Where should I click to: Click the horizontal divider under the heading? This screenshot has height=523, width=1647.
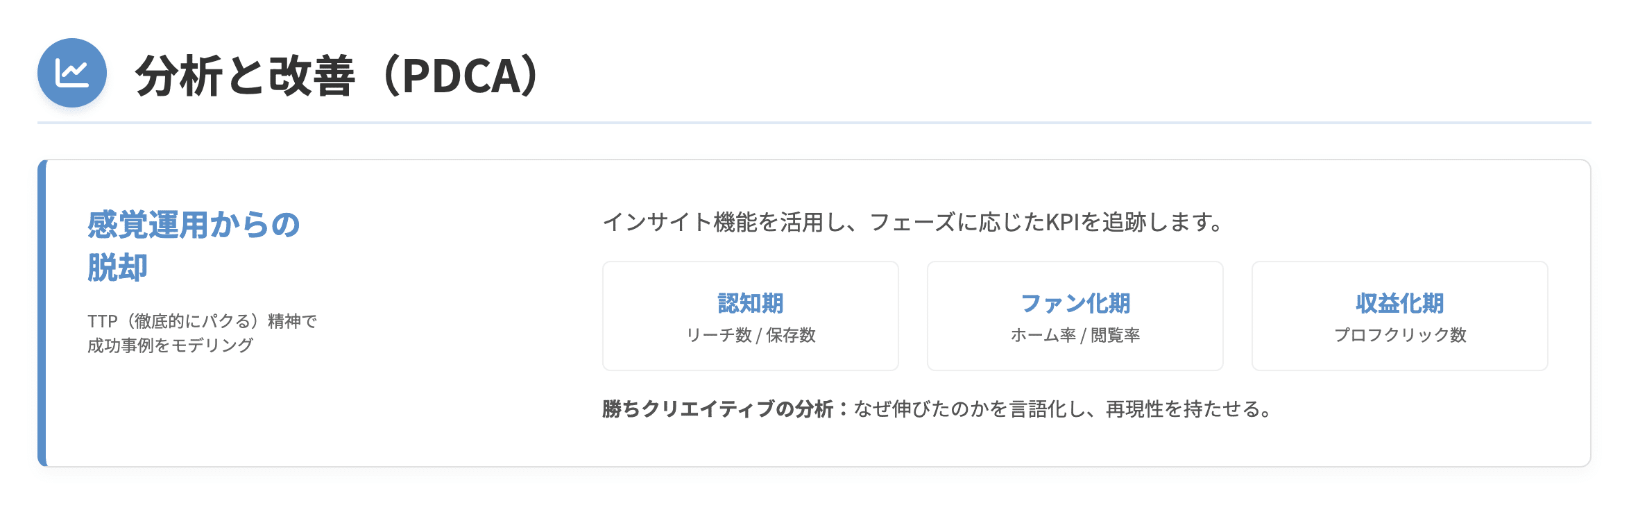coord(814,123)
